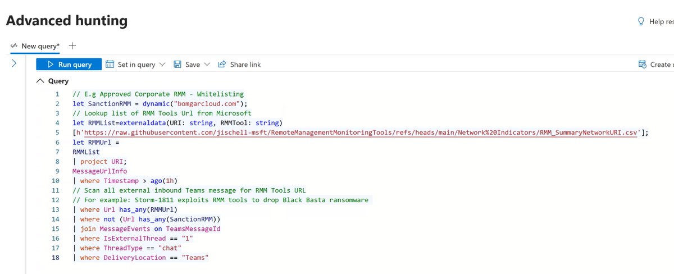674x274 pixels.
Task: Click RMMList on line 7
Action: pyautogui.click(x=86, y=152)
